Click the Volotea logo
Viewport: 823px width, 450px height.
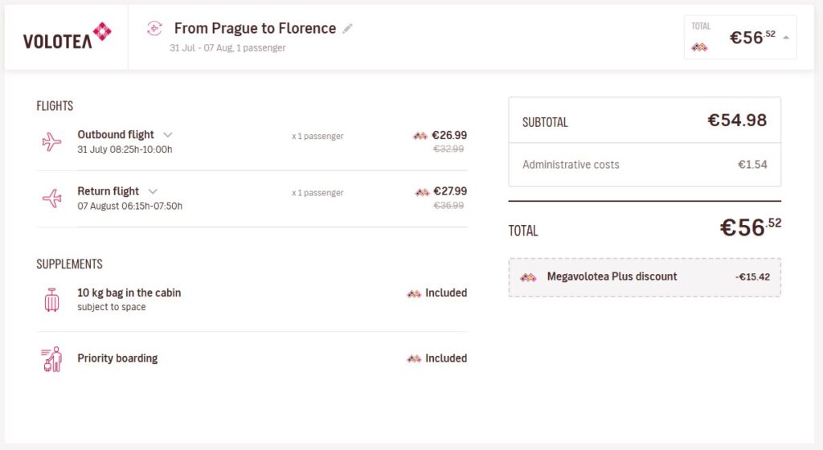[67, 37]
